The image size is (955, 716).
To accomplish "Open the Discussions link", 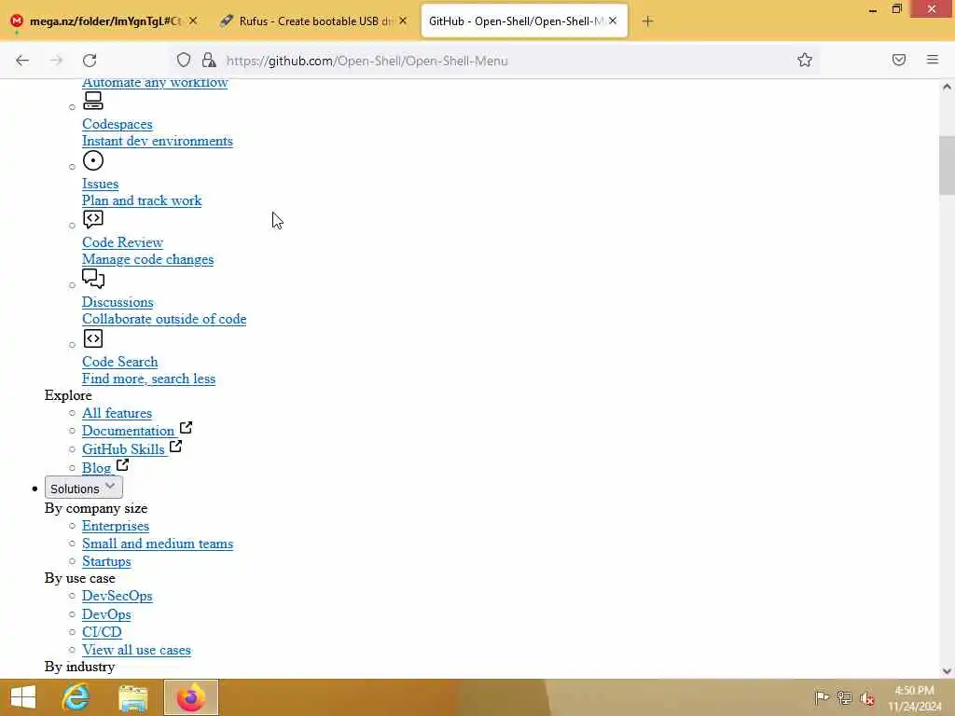I will [118, 302].
